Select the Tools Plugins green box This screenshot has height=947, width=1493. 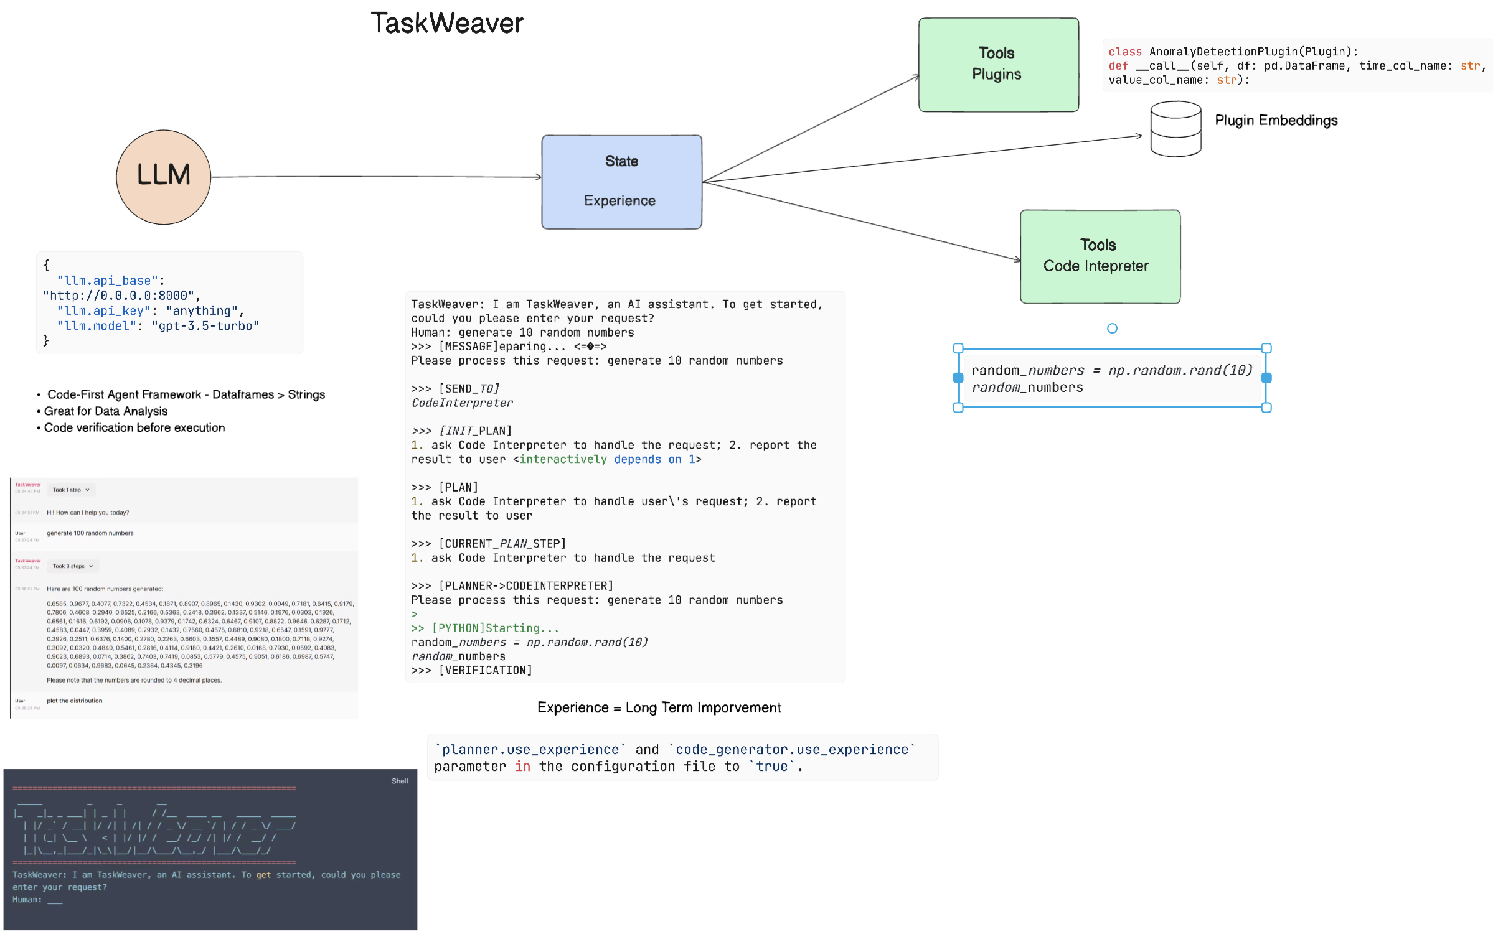click(998, 65)
